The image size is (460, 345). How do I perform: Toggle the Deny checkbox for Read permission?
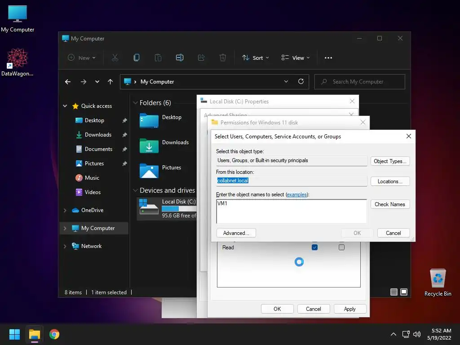(x=341, y=248)
